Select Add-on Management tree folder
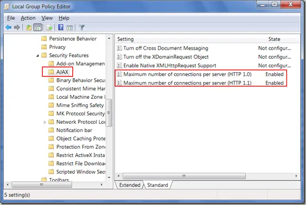This screenshot has height=205, width=306. [x=81, y=64]
